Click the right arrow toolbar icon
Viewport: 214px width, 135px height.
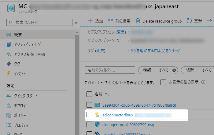pyautogui.click(x=209, y=21)
